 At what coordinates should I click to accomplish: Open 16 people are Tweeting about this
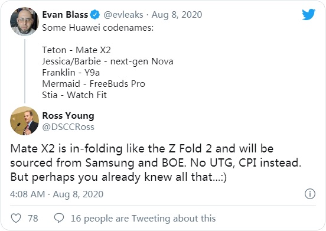click(x=143, y=219)
